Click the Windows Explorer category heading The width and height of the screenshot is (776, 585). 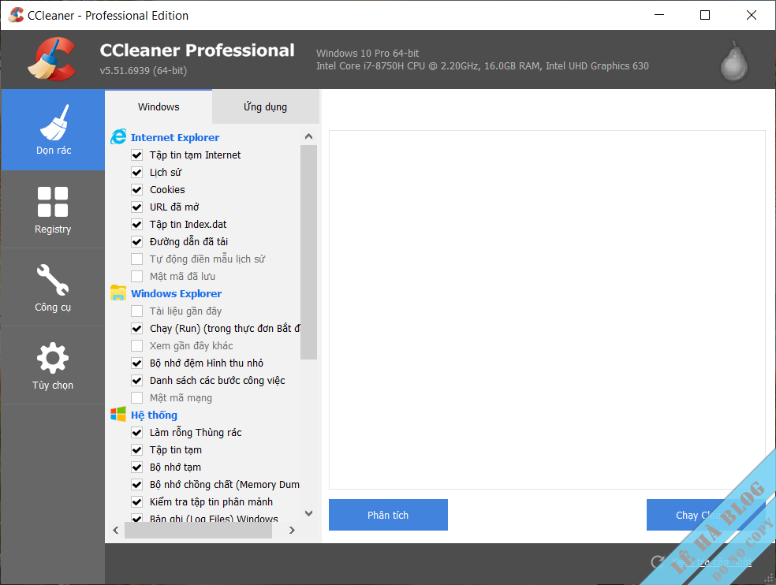tap(176, 293)
